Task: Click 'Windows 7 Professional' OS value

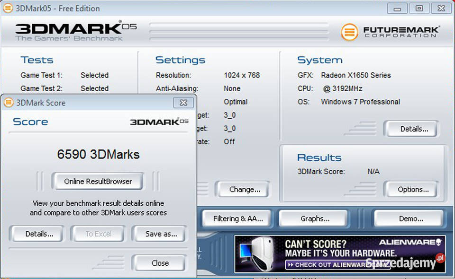Action: click(x=360, y=102)
